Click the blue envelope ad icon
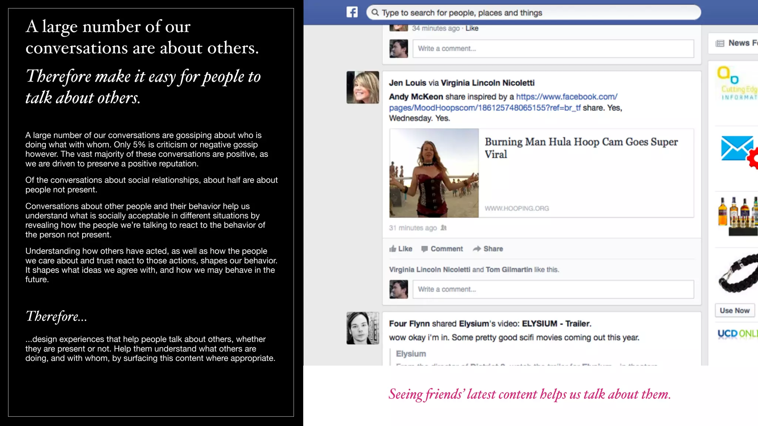Viewport: 758px width, 426px height. tap(737, 148)
